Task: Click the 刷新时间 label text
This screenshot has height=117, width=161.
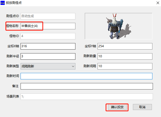Action: 13,76
